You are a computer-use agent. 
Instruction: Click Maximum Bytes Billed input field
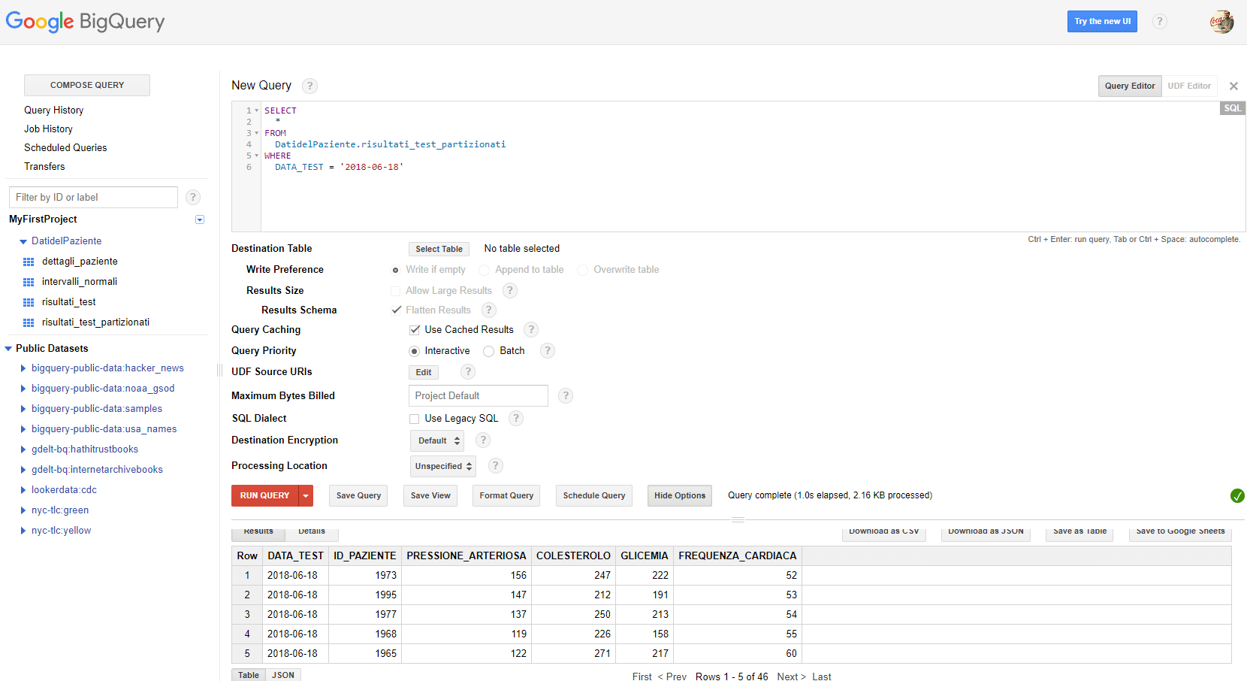pyautogui.click(x=479, y=395)
